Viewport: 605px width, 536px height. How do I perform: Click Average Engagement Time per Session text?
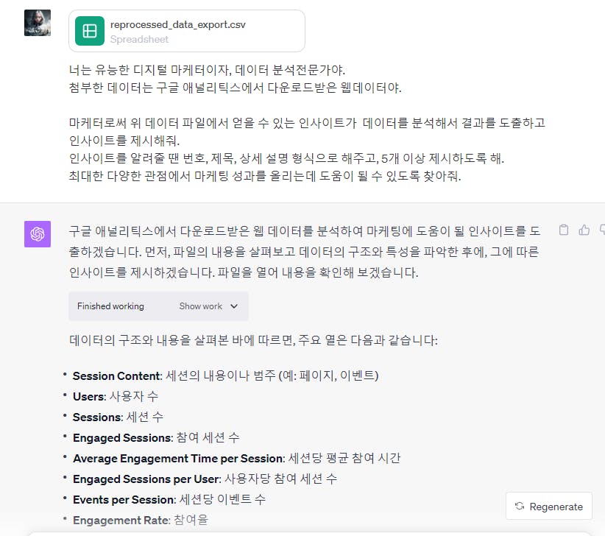pyautogui.click(x=179, y=458)
